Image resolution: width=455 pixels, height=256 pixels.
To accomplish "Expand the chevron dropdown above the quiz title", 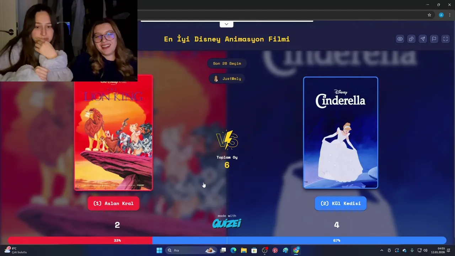I will [226, 24].
